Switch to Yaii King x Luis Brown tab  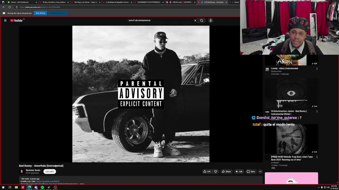(86, 2)
